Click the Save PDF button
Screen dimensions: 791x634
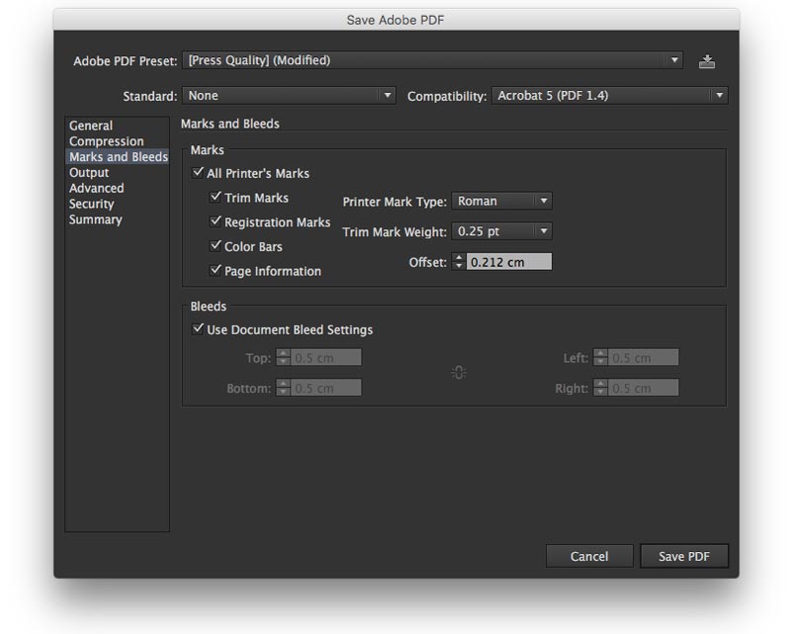684,556
